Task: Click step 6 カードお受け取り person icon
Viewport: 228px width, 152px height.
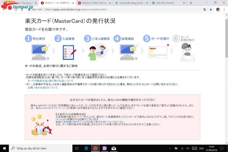Action: click(188, 52)
